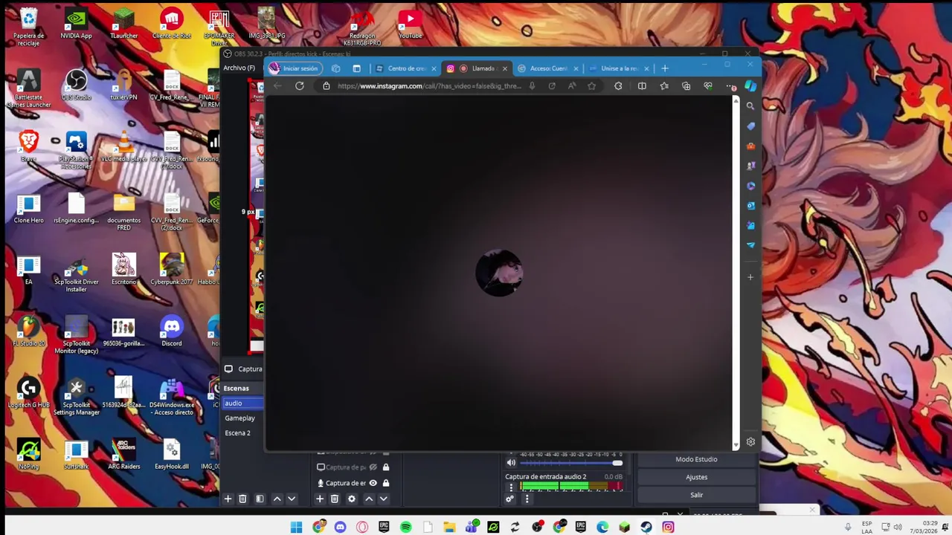Click microphone permission icon in address bar
Image resolution: width=952 pixels, height=535 pixels.
[x=532, y=86]
